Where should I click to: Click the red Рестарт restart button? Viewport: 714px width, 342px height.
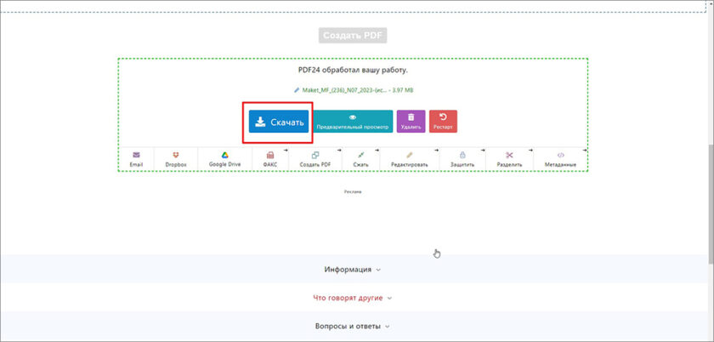(443, 122)
